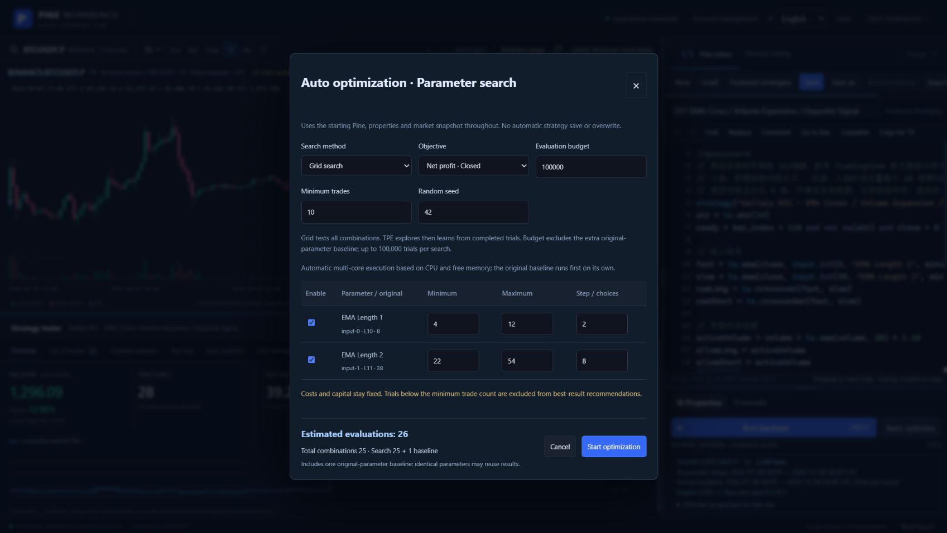Click the 'EMA Length 2' parameter label
Viewport: 947px width, 533px height.
pos(362,355)
